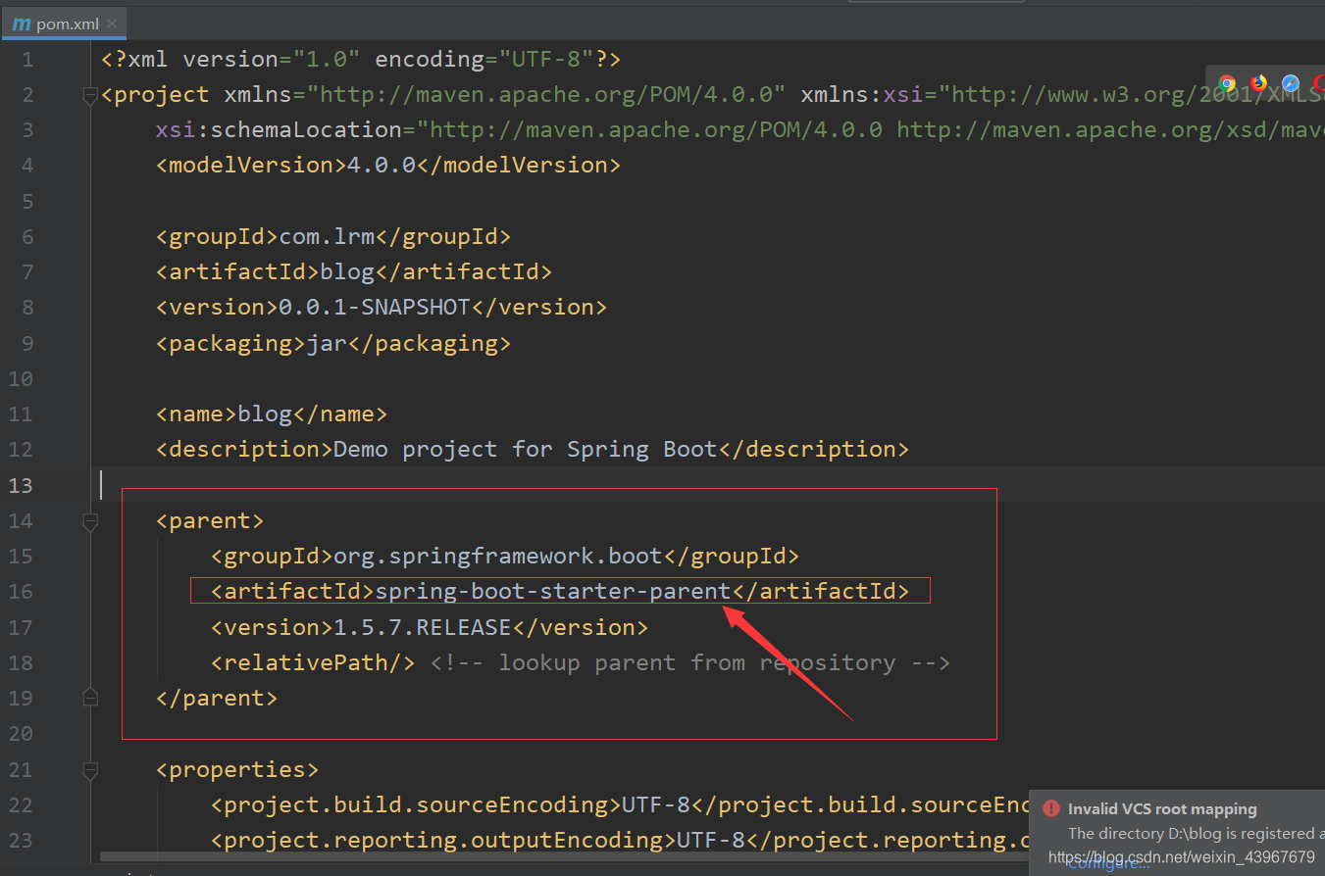Click Configure link in VCS notification

click(1108, 863)
